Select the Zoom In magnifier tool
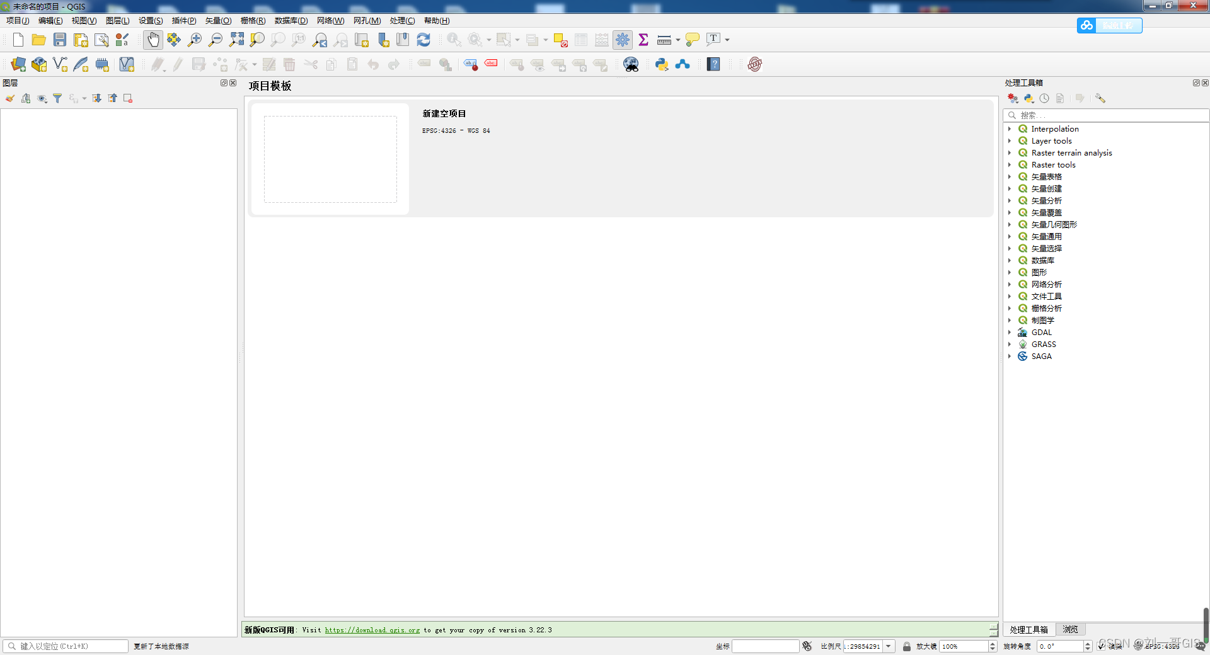This screenshot has height=655, width=1210. coord(195,40)
